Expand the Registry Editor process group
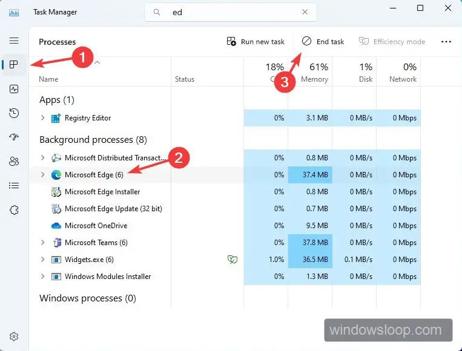 [43, 118]
